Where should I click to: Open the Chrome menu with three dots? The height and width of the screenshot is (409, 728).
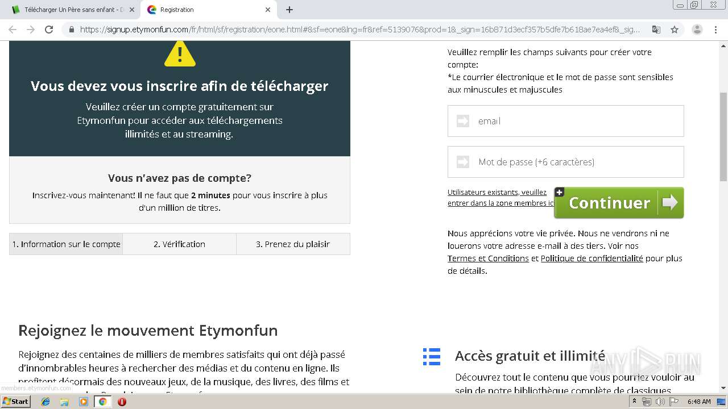pyautogui.click(x=715, y=30)
